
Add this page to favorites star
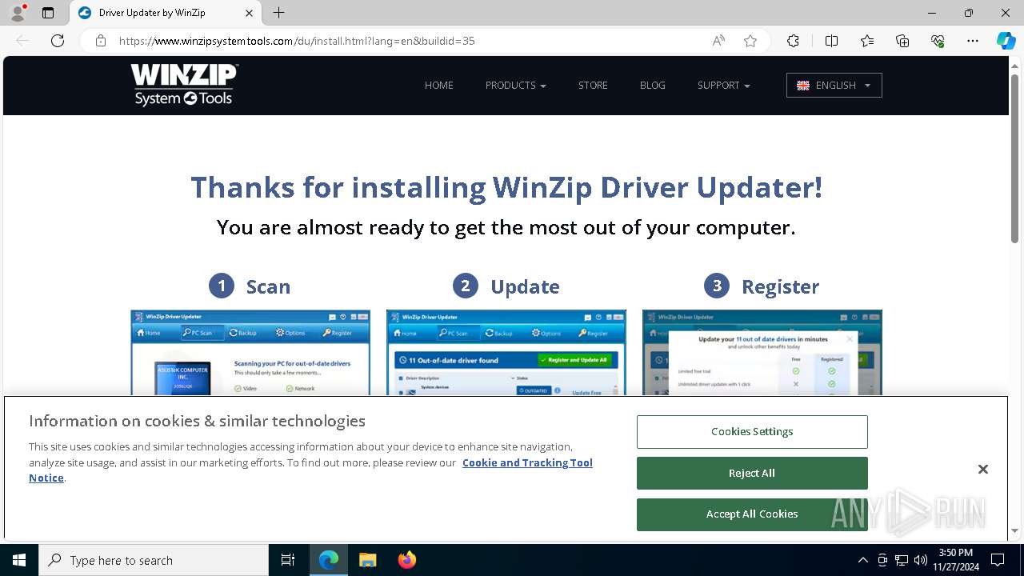click(x=750, y=41)
